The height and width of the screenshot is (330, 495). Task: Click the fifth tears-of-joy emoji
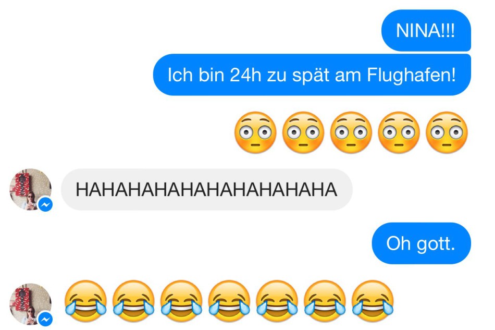point(277,301)
